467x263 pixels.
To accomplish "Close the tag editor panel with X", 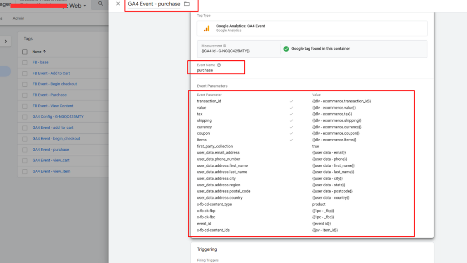I will point(118,4).
